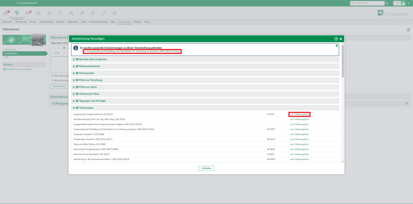
Task: Switch to the Stoodle tab
Action: tap(137, 22)
